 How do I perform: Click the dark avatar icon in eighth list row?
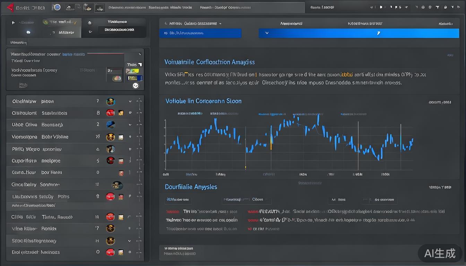[117, 185]
